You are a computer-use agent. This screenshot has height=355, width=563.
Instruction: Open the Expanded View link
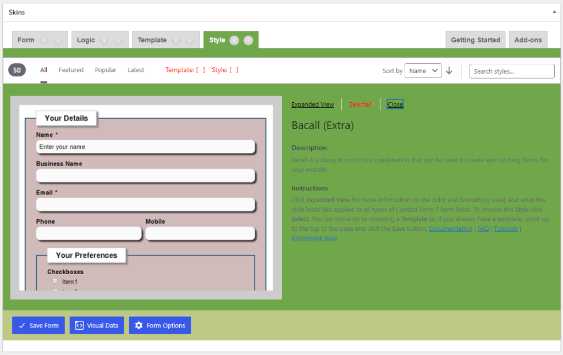(312, 104)
